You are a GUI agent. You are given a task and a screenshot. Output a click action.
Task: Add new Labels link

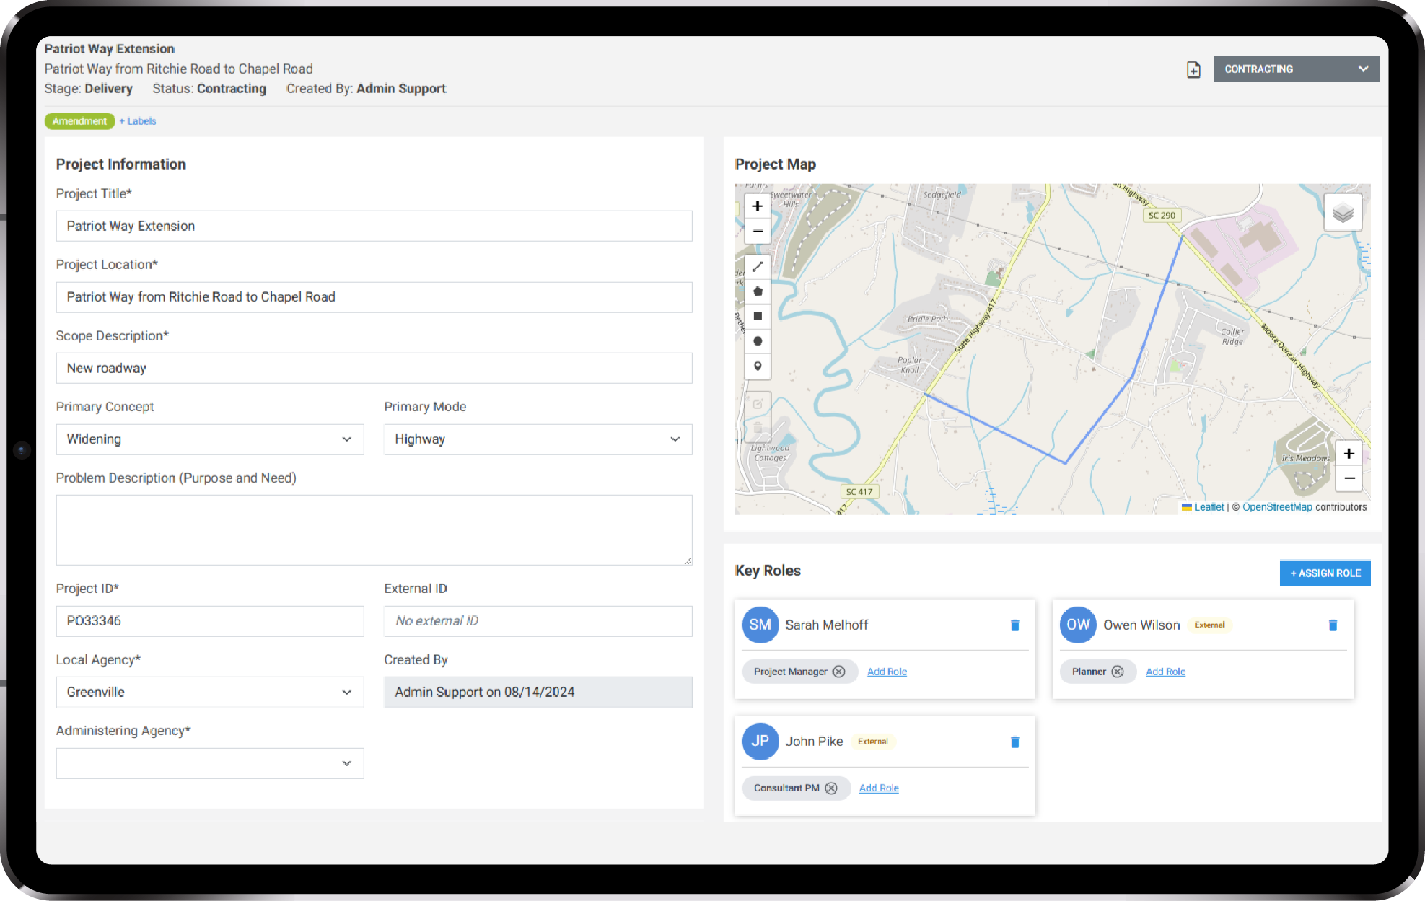coord(138,121)
